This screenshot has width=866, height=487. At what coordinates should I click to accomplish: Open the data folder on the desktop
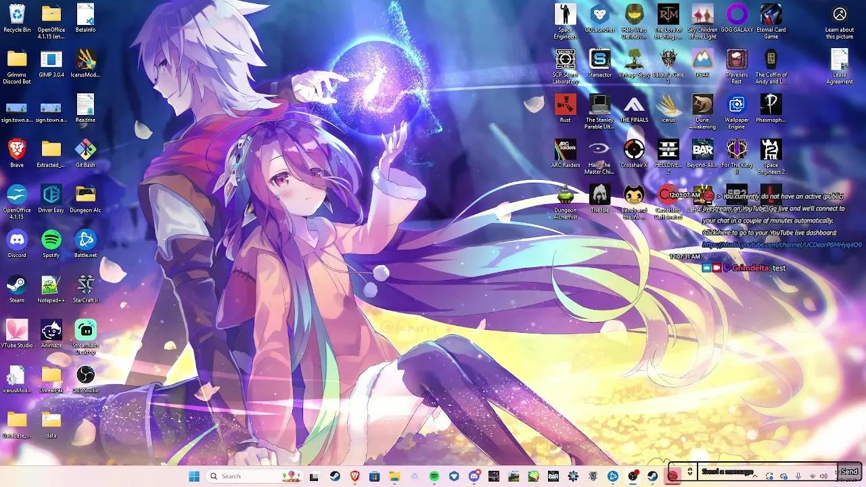click(x=51, y=425)
